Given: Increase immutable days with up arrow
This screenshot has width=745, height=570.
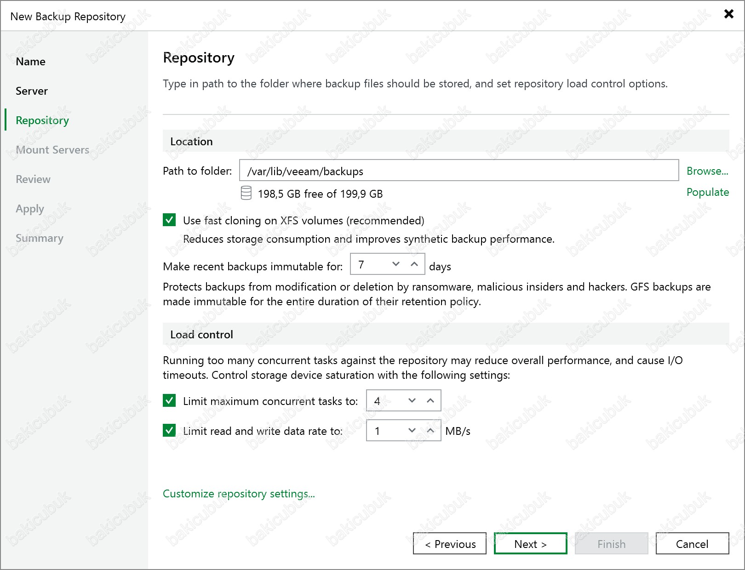Looking at the screenshot, I should (x=414, y=264).
